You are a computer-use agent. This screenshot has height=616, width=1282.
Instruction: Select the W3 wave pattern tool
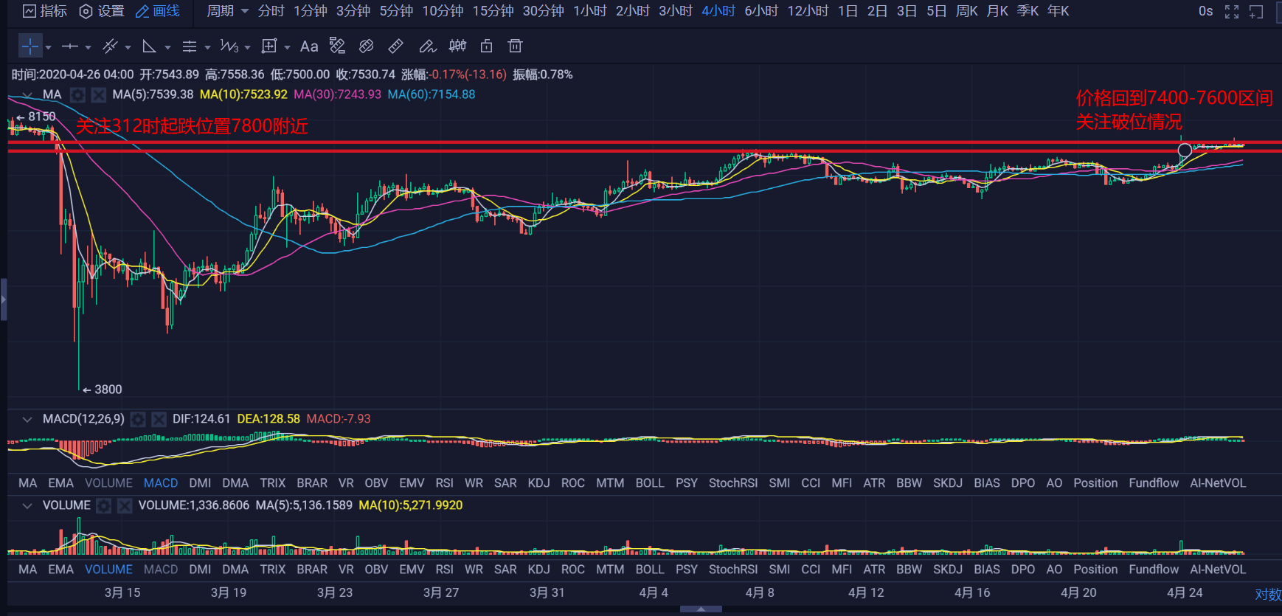tap(229, 46)
